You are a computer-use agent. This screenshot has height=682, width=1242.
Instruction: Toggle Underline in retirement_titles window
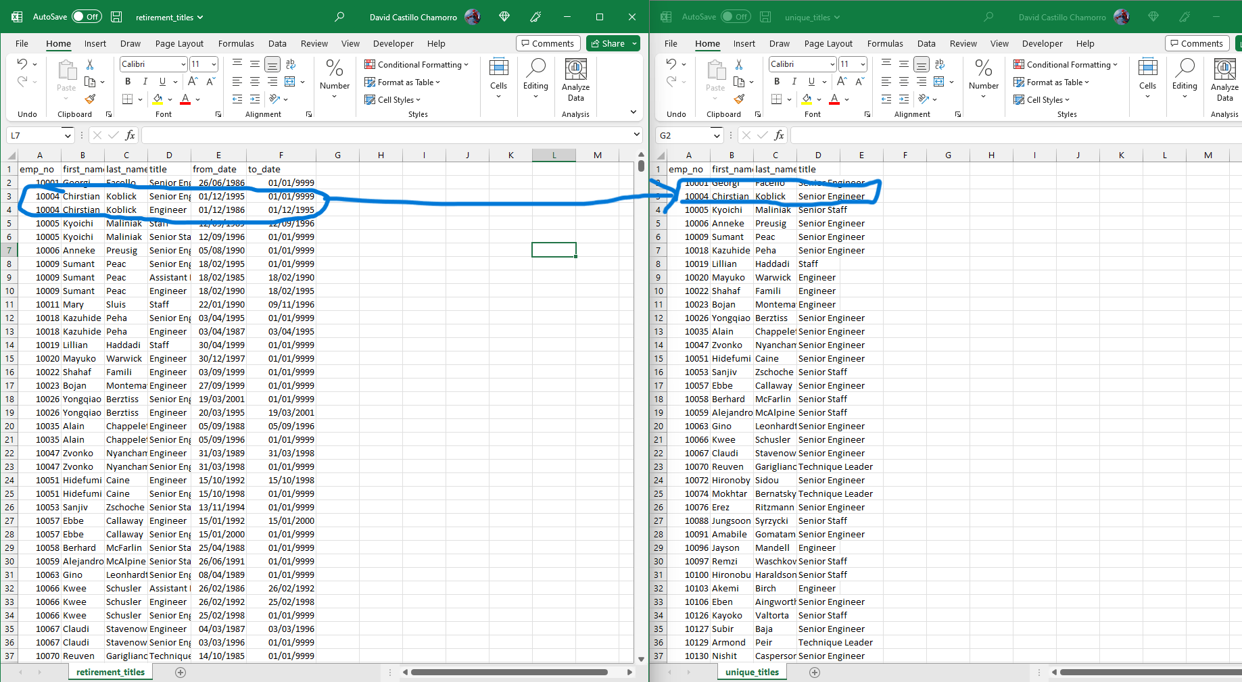tap(162, 81)
